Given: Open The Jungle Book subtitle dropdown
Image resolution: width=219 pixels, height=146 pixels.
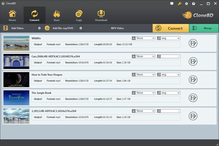Looking at the screenshot, I should click(145, 93).
